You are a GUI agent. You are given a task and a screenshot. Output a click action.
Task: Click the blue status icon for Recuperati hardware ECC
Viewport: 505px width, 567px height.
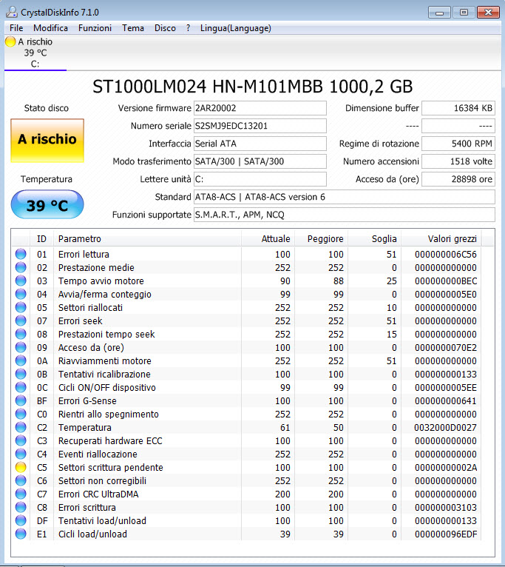pyautogui.click(x=21, y=440)
